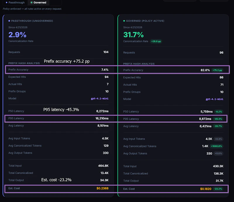Click the Total Output value 34.3K
234x202 pixels.
pos(104,180)
